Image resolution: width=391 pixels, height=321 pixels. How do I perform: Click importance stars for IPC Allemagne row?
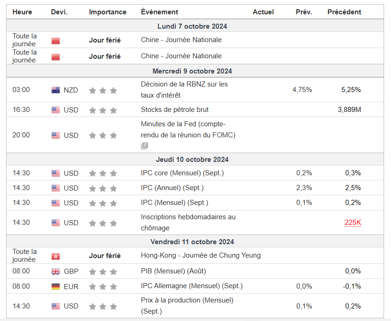103,286
